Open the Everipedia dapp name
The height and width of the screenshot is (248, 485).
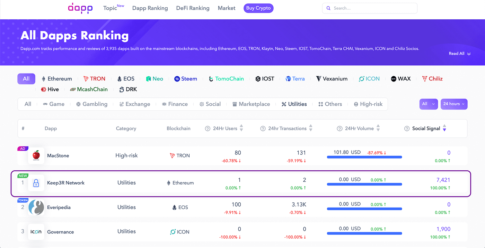[x=59, y=208]
